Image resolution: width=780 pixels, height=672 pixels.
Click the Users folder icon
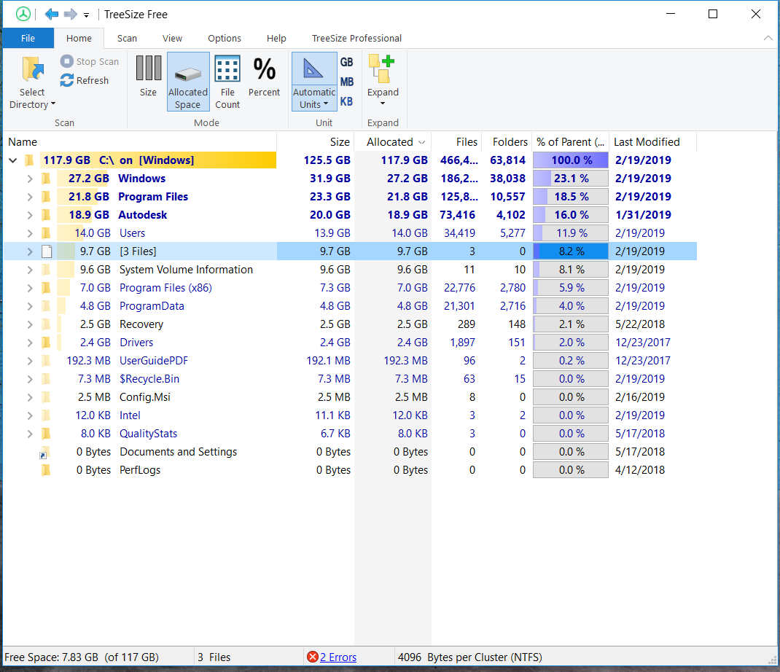click(46, 233)
